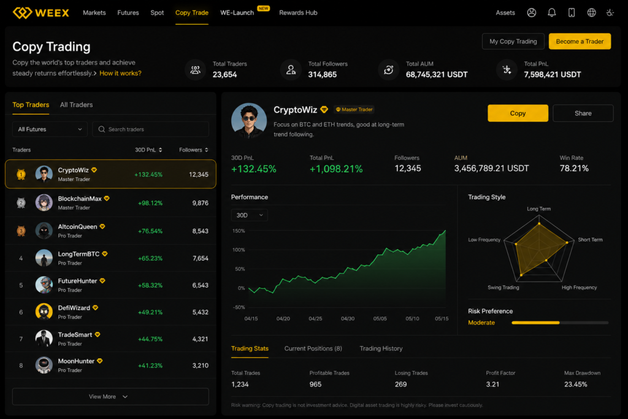
Task: Click TradeSmart avatar
Action: [44, 339]
